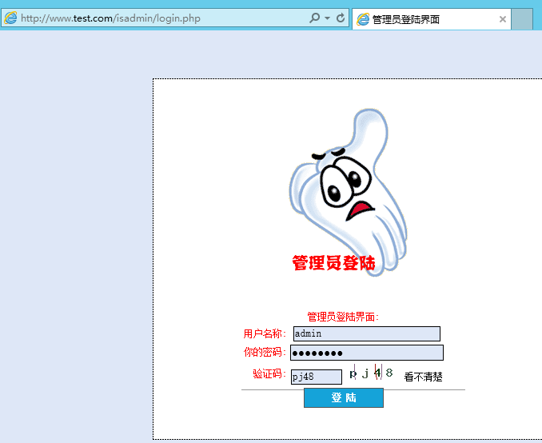
Task: Open a new tab beside the current tab
Action: (522, 19)
